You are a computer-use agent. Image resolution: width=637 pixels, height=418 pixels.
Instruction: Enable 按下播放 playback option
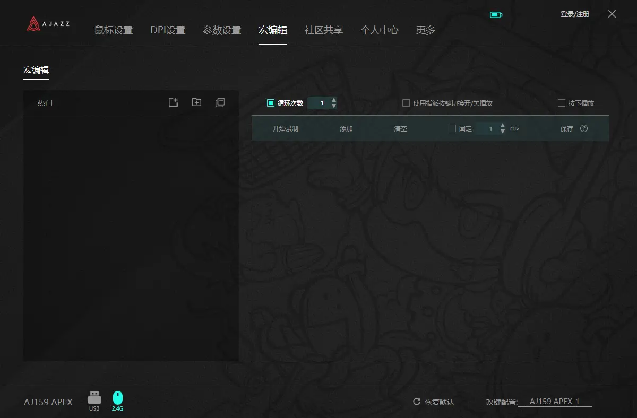point(561,103)
